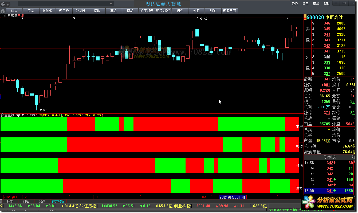Click the 2021/04/08 date marker
Screen dimensions: 358x213
233,197
